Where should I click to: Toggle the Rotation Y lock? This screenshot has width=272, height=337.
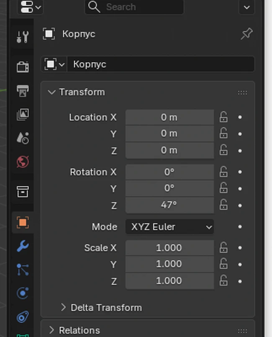click(x=223, y=188)
